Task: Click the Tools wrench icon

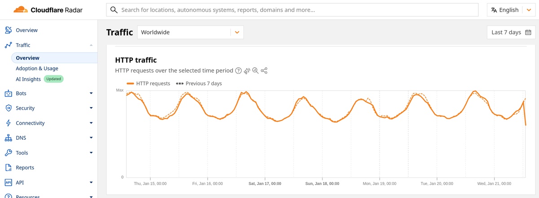Action: point(8,153)
